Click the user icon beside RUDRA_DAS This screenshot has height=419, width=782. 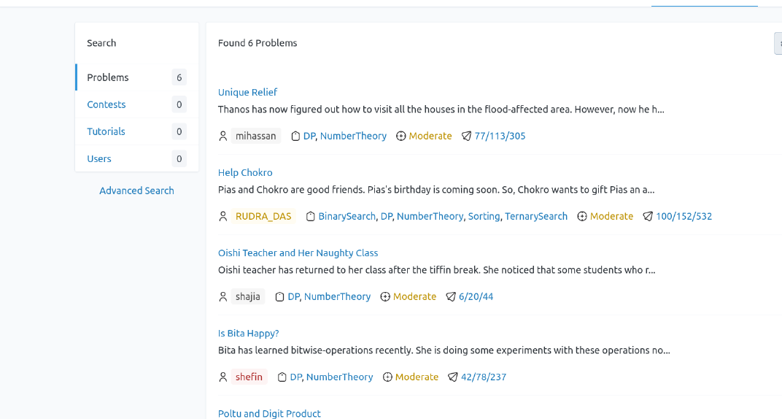[223, 216]
